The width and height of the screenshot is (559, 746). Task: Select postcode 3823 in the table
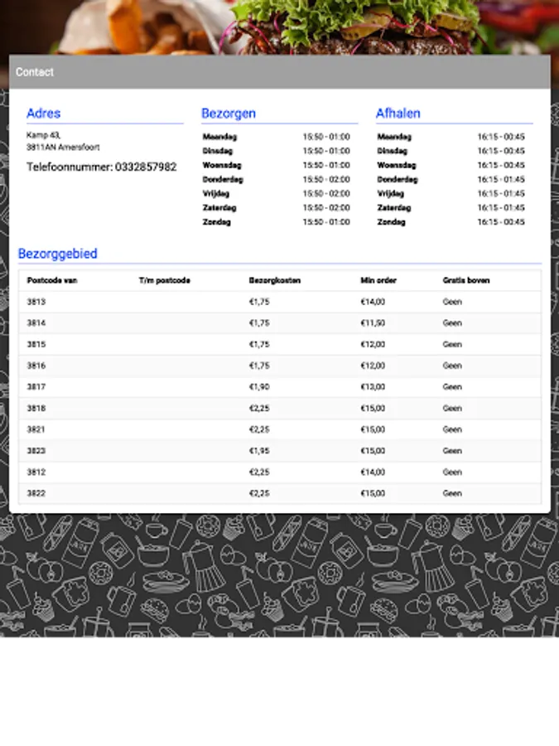tap(36, 451)
